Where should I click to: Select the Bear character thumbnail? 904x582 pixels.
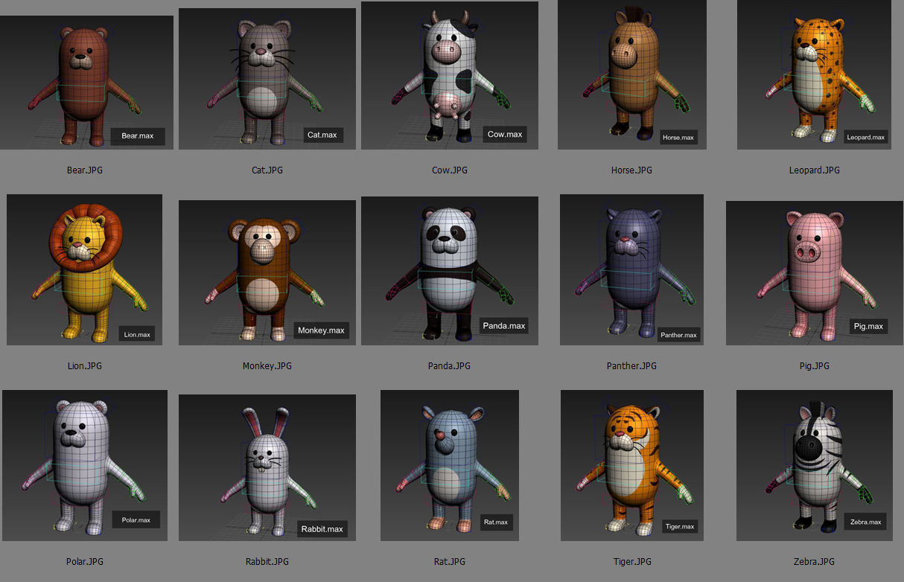(86, 83)
